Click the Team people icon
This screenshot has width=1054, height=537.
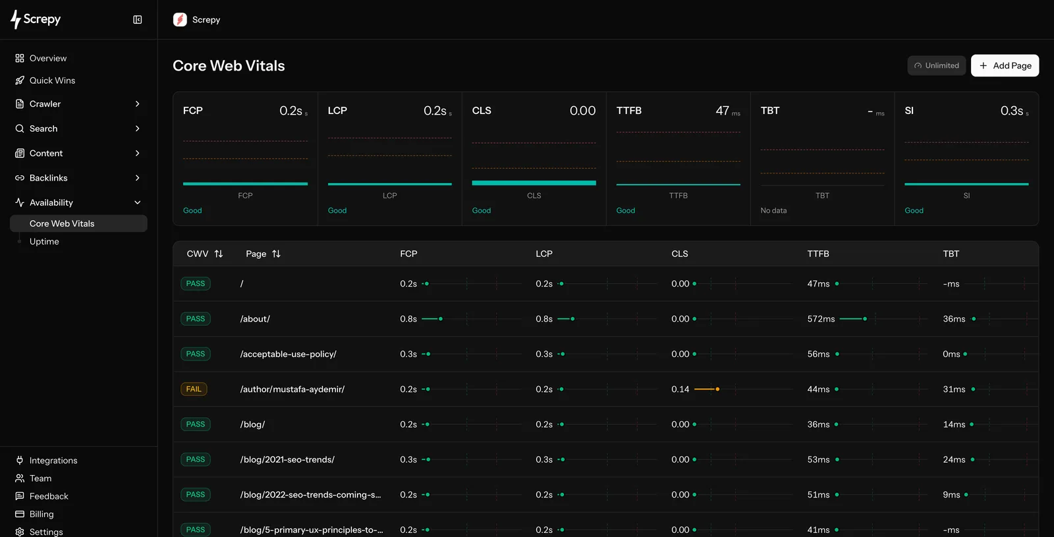(20, 478)
